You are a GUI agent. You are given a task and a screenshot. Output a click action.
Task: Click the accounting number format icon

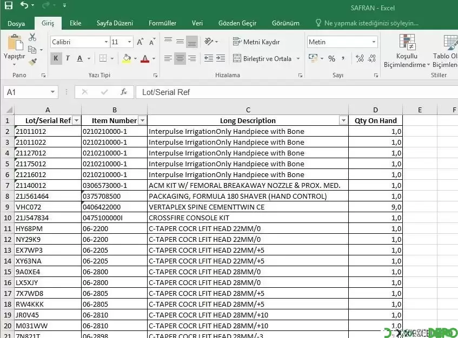coord(313,58)
